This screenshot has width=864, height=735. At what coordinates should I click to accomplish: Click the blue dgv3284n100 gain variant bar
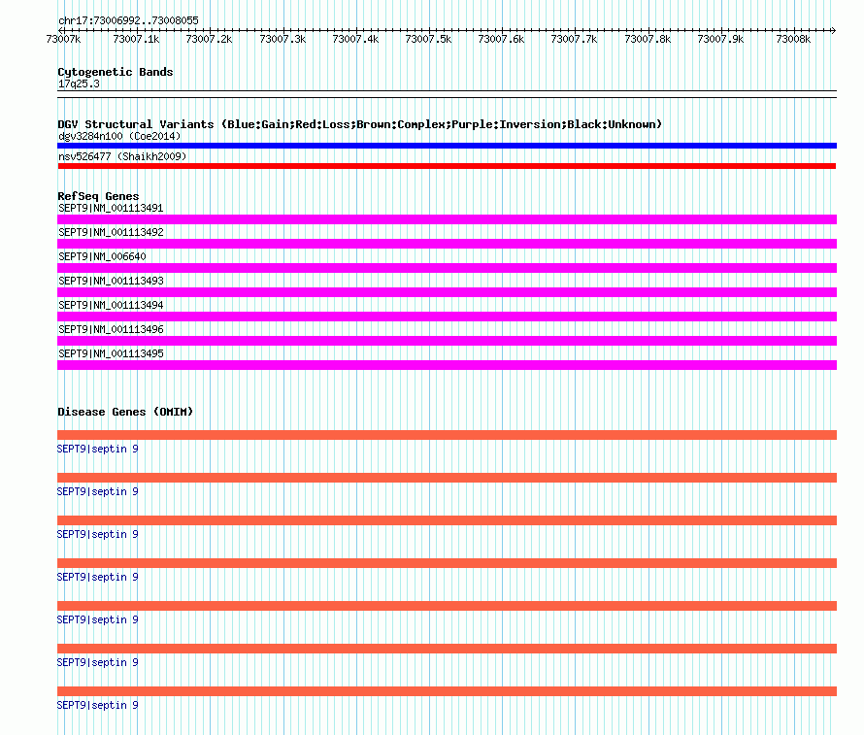447,146
